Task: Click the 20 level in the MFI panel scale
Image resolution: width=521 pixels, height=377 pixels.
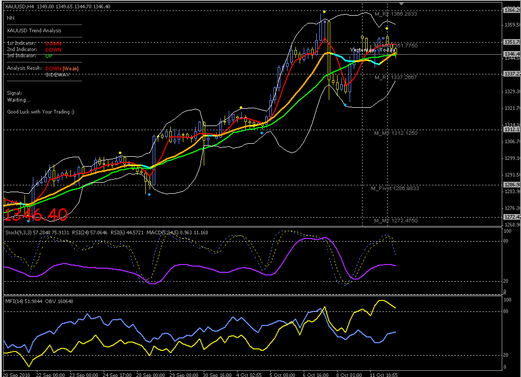Action: tap(506, 355)
